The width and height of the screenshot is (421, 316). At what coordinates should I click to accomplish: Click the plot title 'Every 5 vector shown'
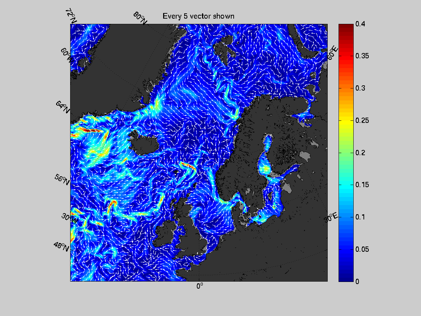point(199,16)
